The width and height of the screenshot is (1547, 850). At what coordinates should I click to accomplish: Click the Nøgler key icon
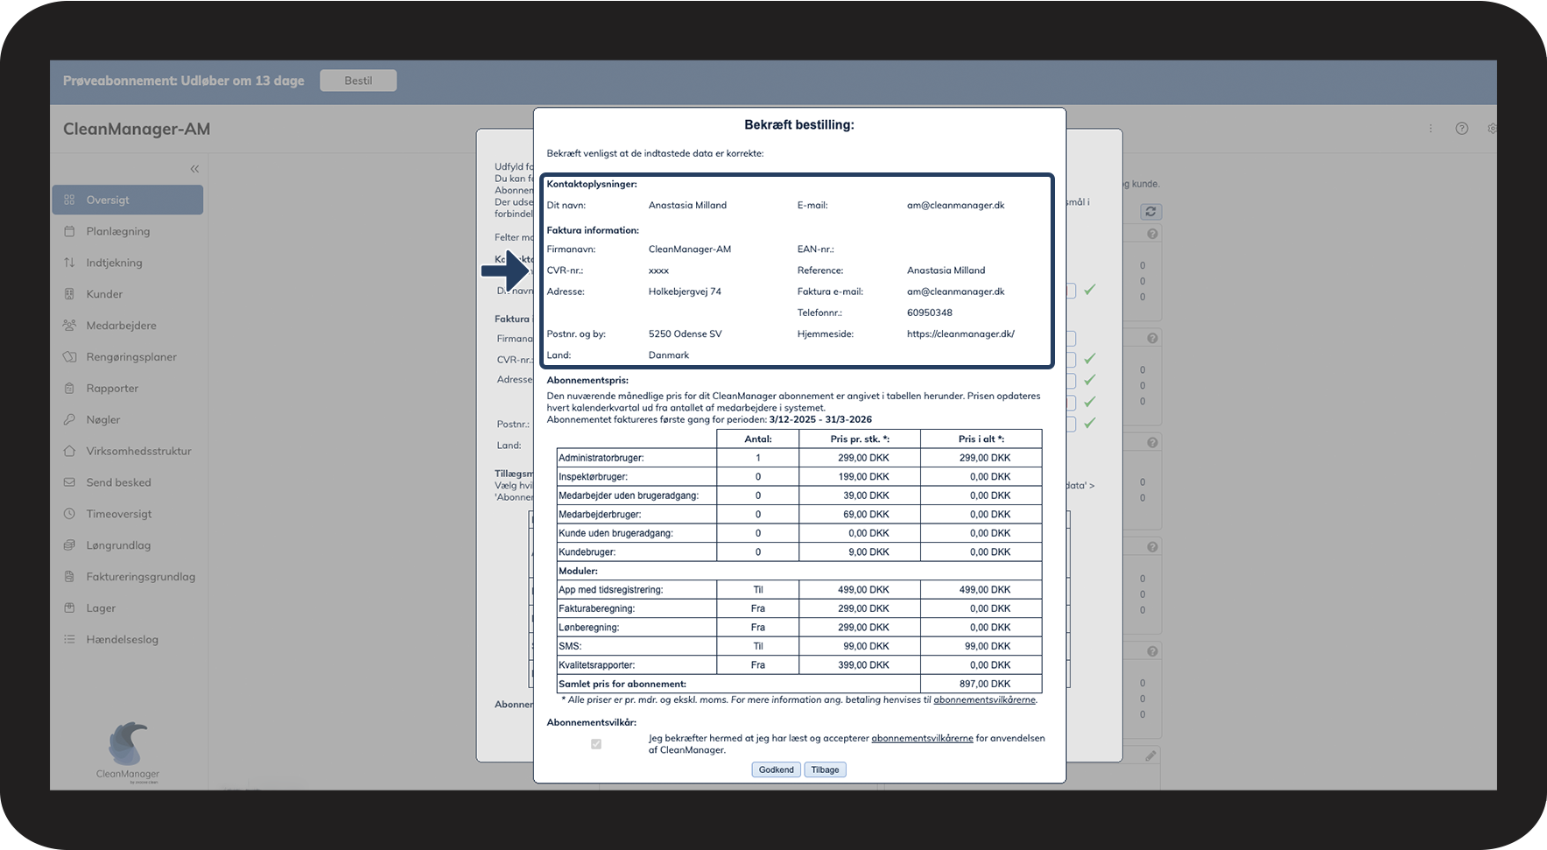pyautogui.click(x=69, y=419)
